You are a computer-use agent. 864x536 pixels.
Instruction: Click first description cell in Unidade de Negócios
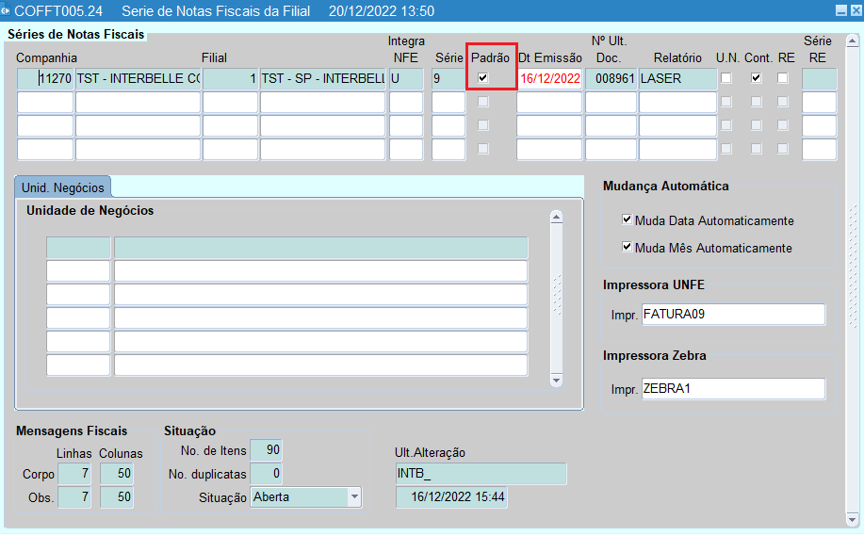(320, 248)
